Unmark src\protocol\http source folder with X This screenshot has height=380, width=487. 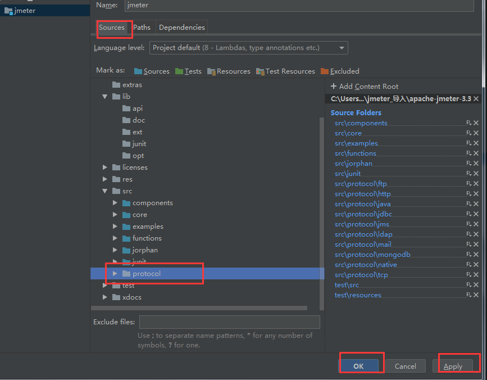click(476, 193)
